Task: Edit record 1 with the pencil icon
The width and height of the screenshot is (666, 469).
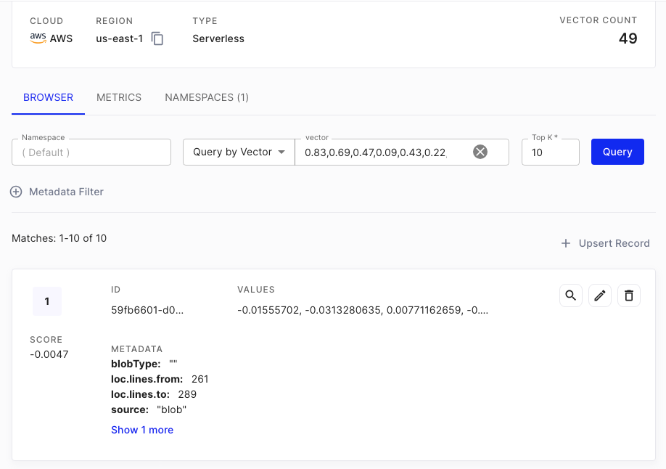Action: click(x=600, y=295)
